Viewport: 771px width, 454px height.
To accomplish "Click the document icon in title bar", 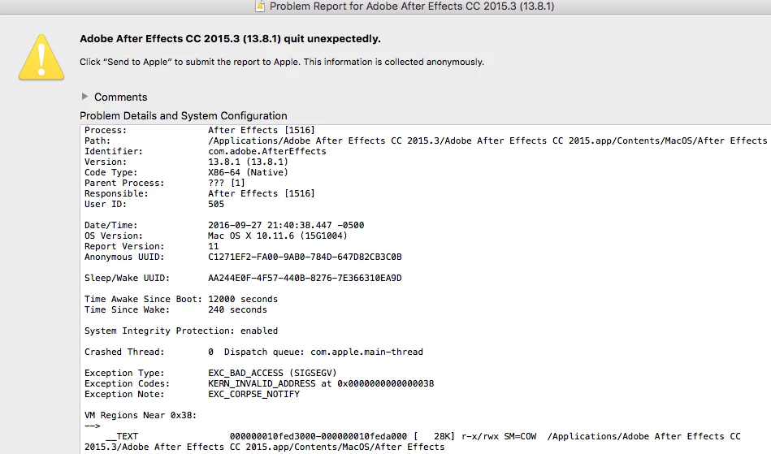I will tap(260, 6).
